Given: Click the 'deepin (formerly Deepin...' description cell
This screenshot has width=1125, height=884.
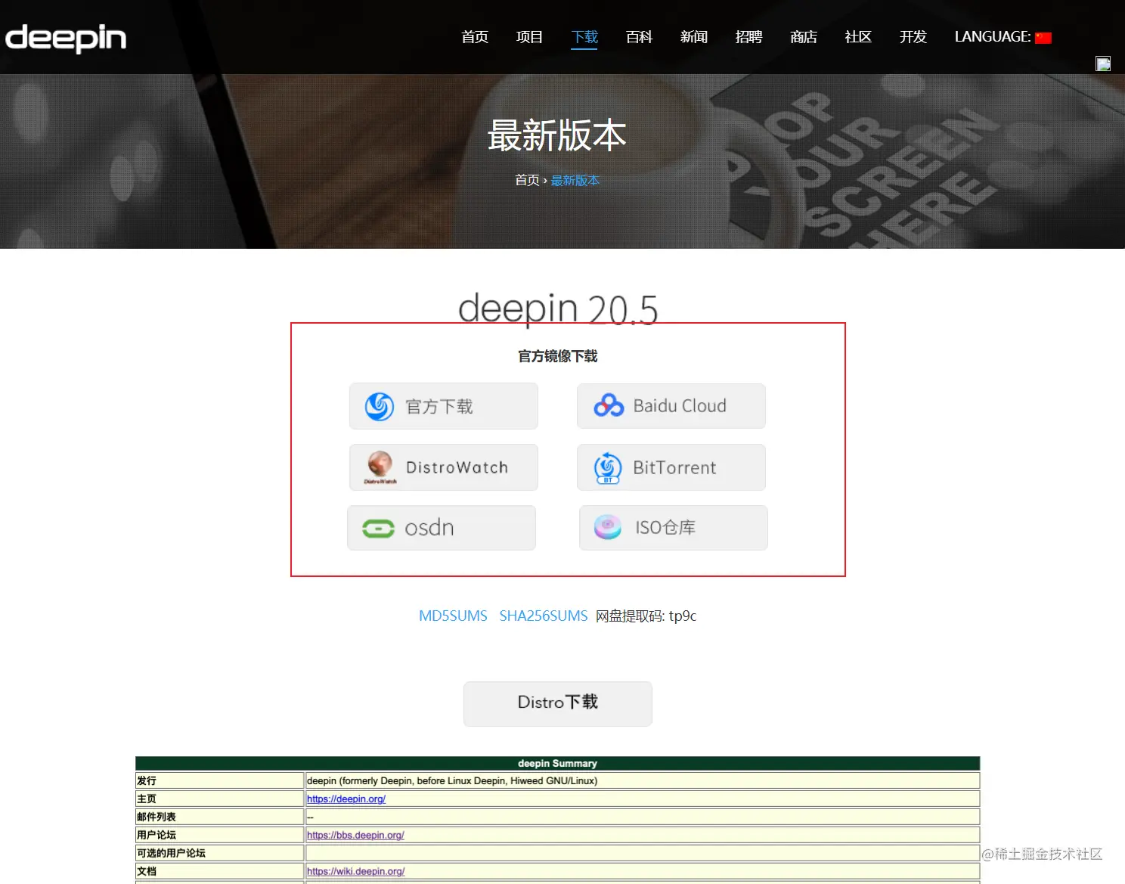Looking at the screenshot, I should click(643, 780).
